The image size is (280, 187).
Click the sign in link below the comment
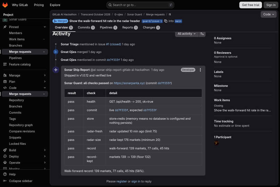coord(136,181)
